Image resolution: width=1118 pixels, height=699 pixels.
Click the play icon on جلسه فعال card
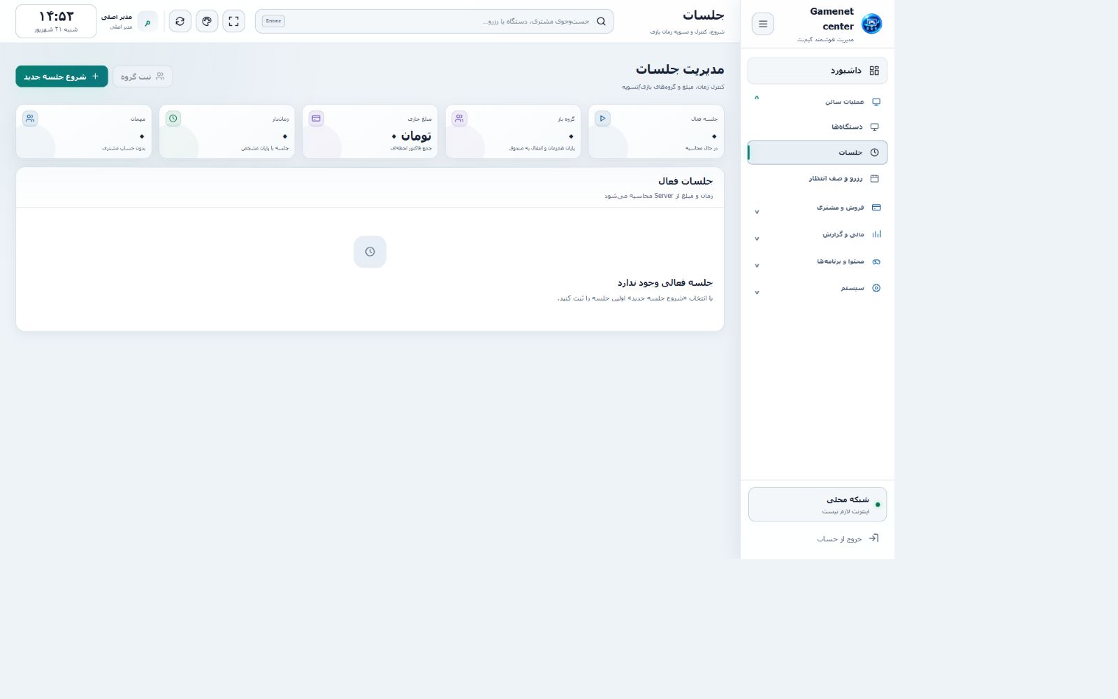602,118
